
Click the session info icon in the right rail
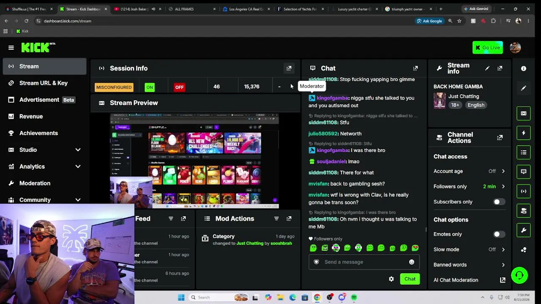point(524,191)
